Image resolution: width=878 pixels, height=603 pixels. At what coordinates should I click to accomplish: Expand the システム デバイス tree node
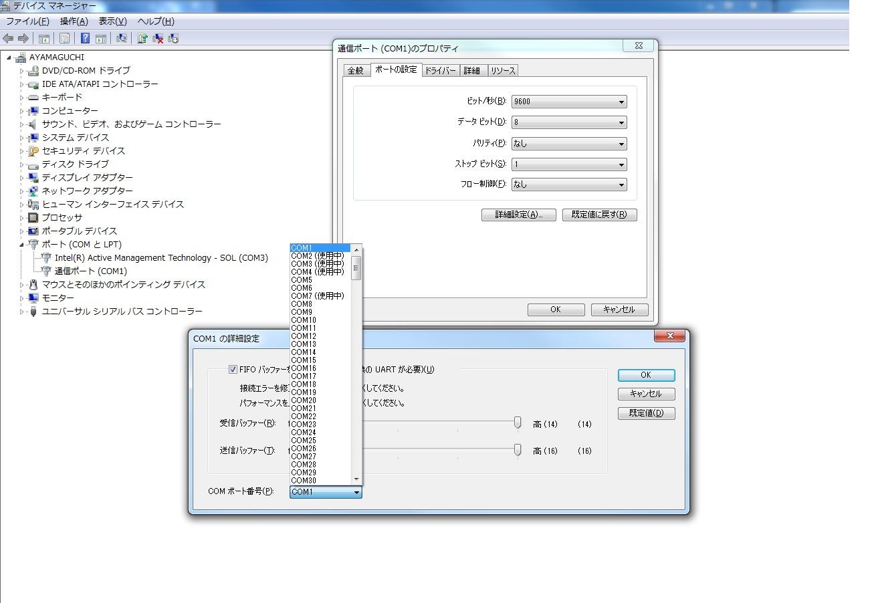coord(21,138)
